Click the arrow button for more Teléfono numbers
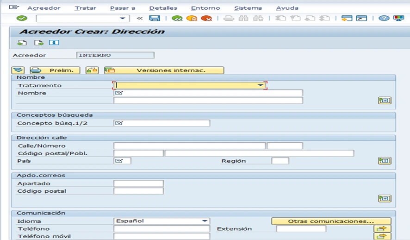Image resolution: width=410 pixels, height=240 pixels. 382,228
